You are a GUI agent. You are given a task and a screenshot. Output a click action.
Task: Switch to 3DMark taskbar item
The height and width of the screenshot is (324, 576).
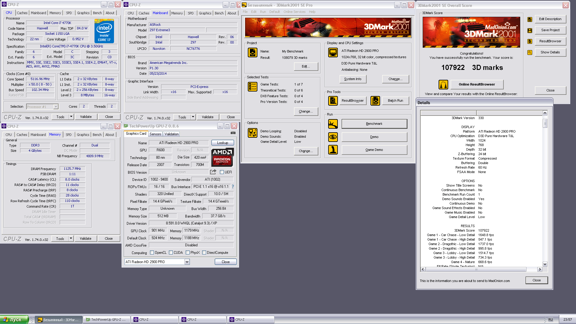(x=58, y=320)
